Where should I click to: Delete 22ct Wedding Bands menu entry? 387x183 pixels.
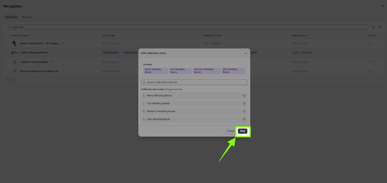click(x=244, y=119)
